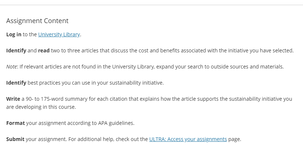
Task: Click the bold word "read"
Action: [44, 51]
